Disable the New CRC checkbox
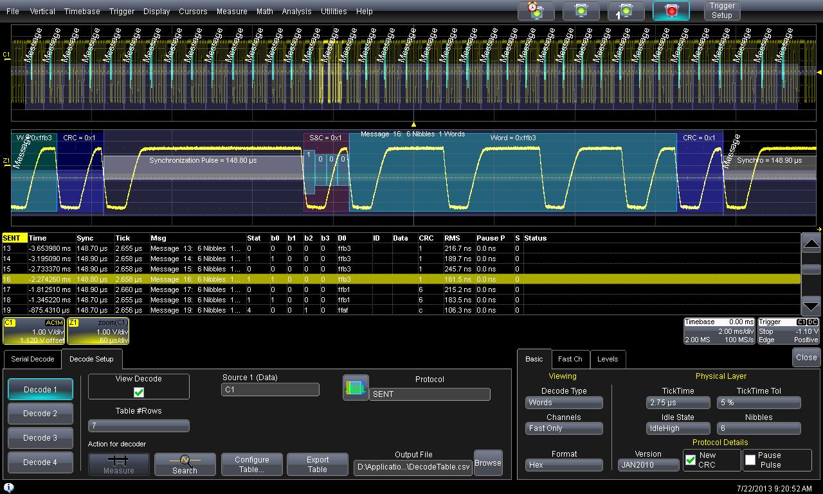Image resolution: width=823 pixels, height=494 pixels. coord(691,460)
